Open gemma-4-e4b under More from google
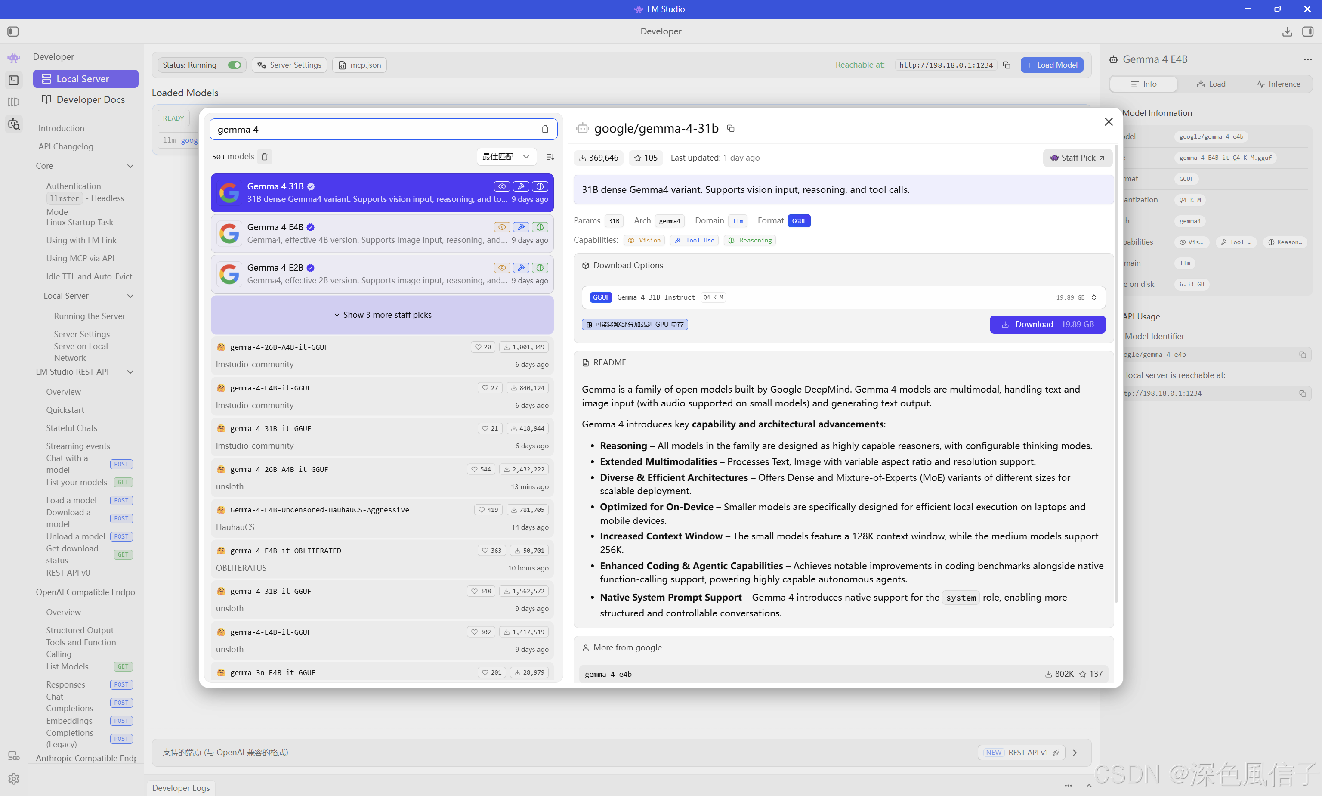The image size is (1322, 796). click(x=843, y=674)
